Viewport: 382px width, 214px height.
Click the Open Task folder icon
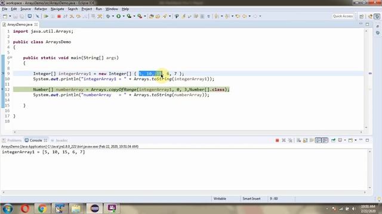(158, 16)
